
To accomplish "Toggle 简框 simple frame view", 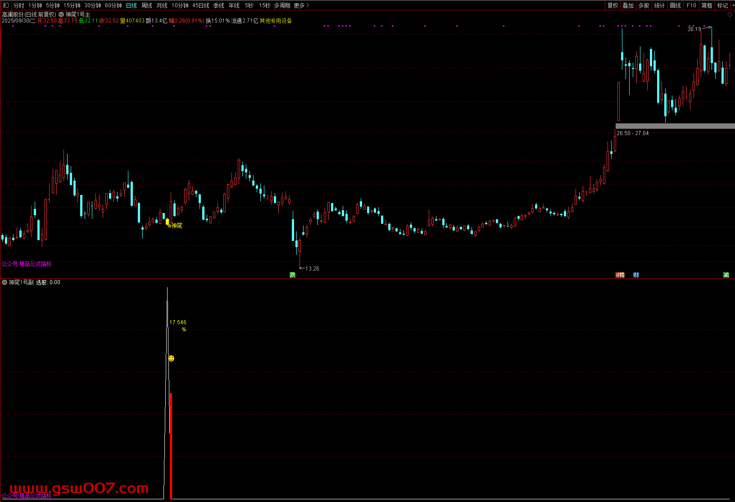I will click(707, 5).
